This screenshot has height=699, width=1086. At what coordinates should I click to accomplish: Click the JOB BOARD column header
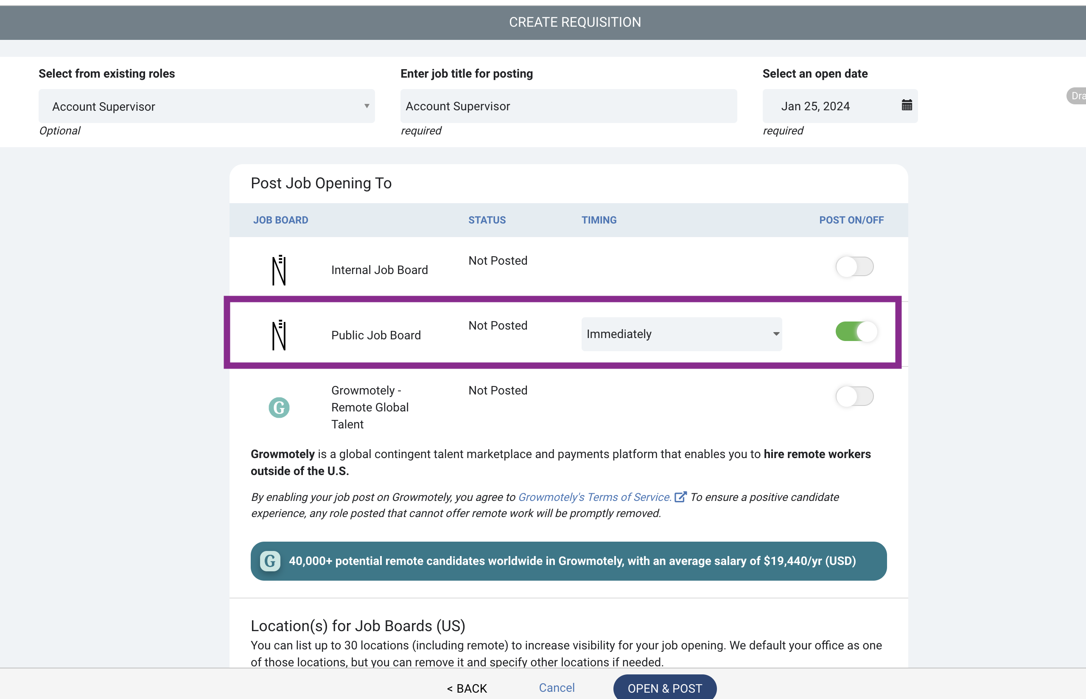pyautogui.click(x=280, y=220)
